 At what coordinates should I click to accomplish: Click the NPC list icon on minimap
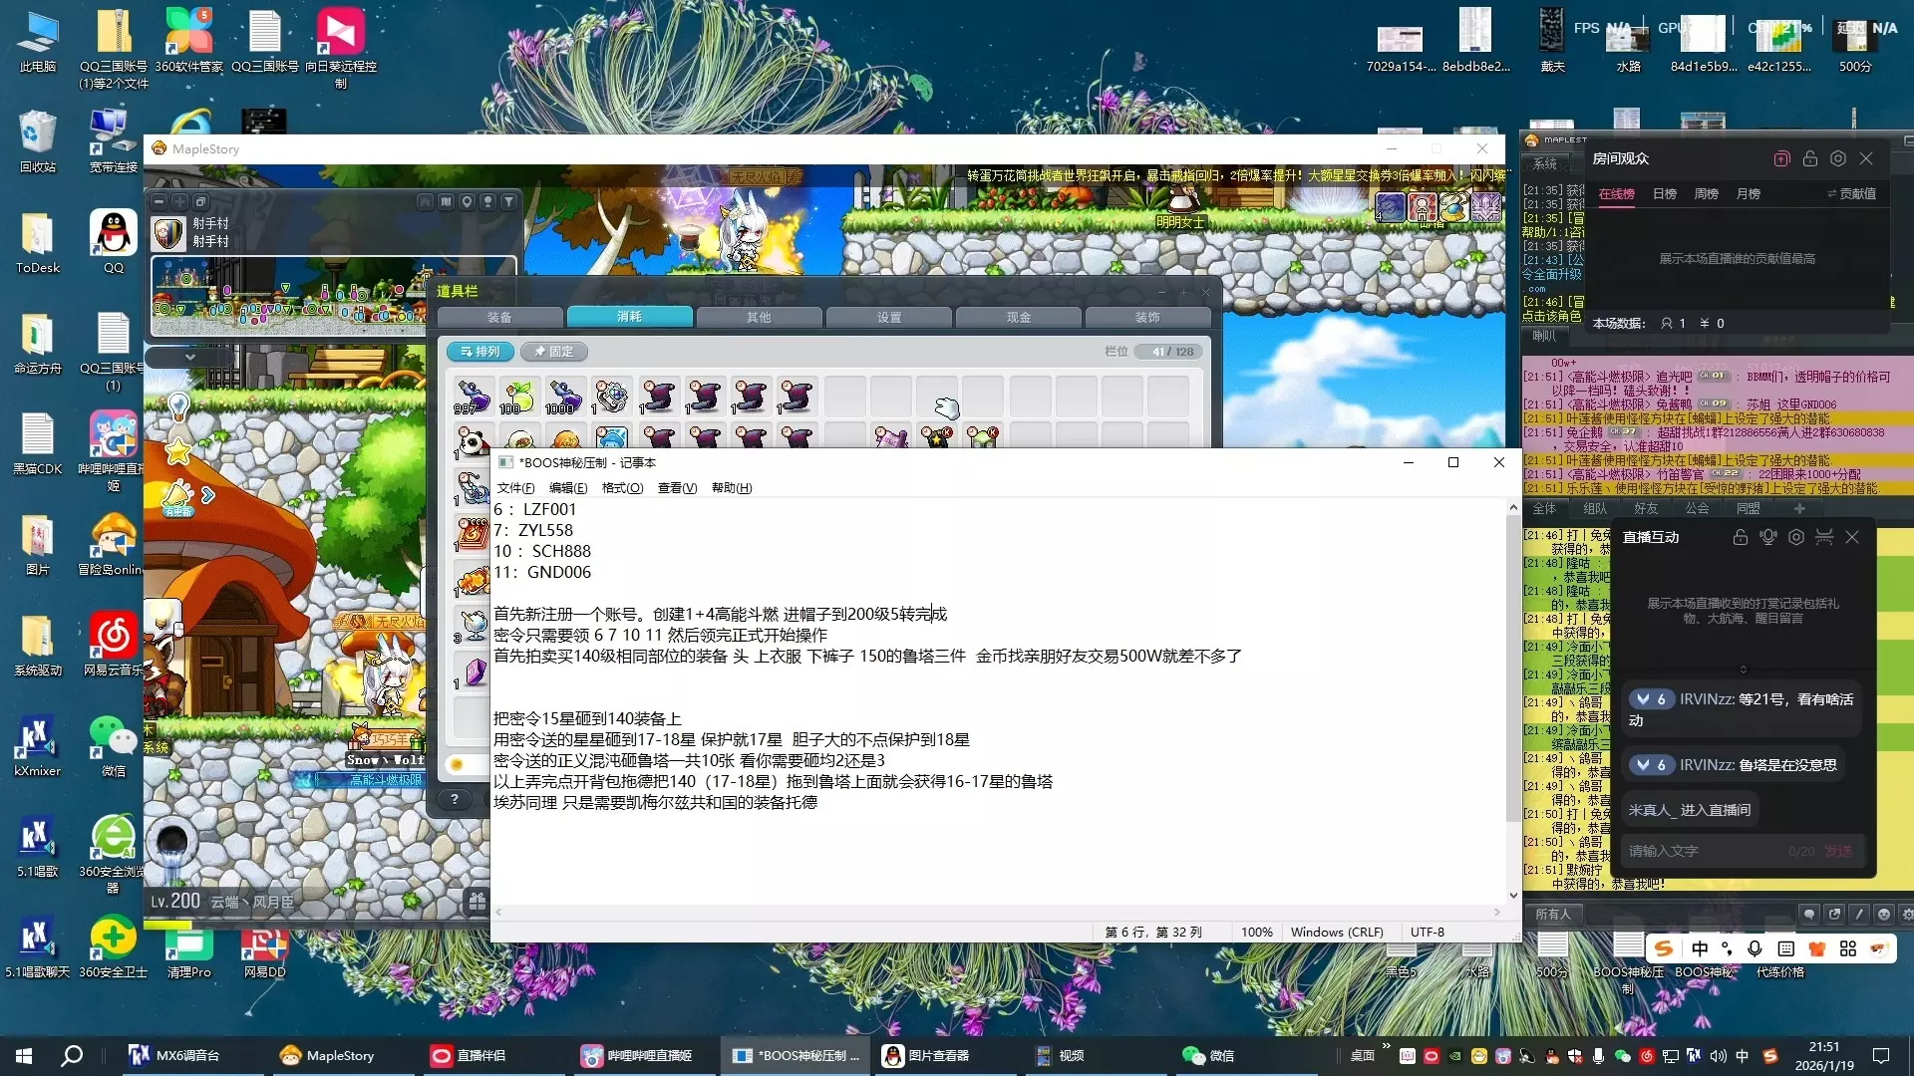[x=487, y=201]
